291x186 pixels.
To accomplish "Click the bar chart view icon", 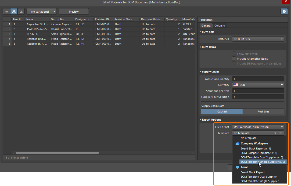I will point(21,12).
